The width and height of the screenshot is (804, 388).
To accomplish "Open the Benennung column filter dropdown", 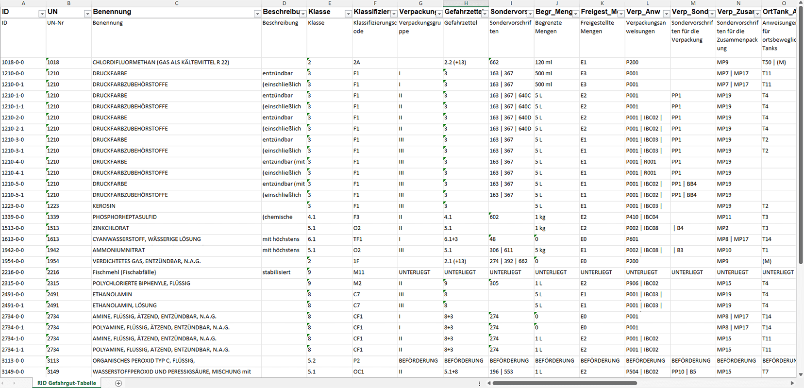I will pyautogui.click(x=257, y=14).
